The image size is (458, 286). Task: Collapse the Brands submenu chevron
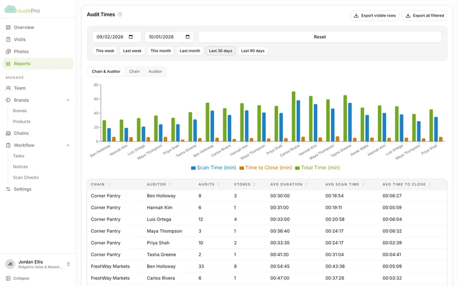pos(68,100)
